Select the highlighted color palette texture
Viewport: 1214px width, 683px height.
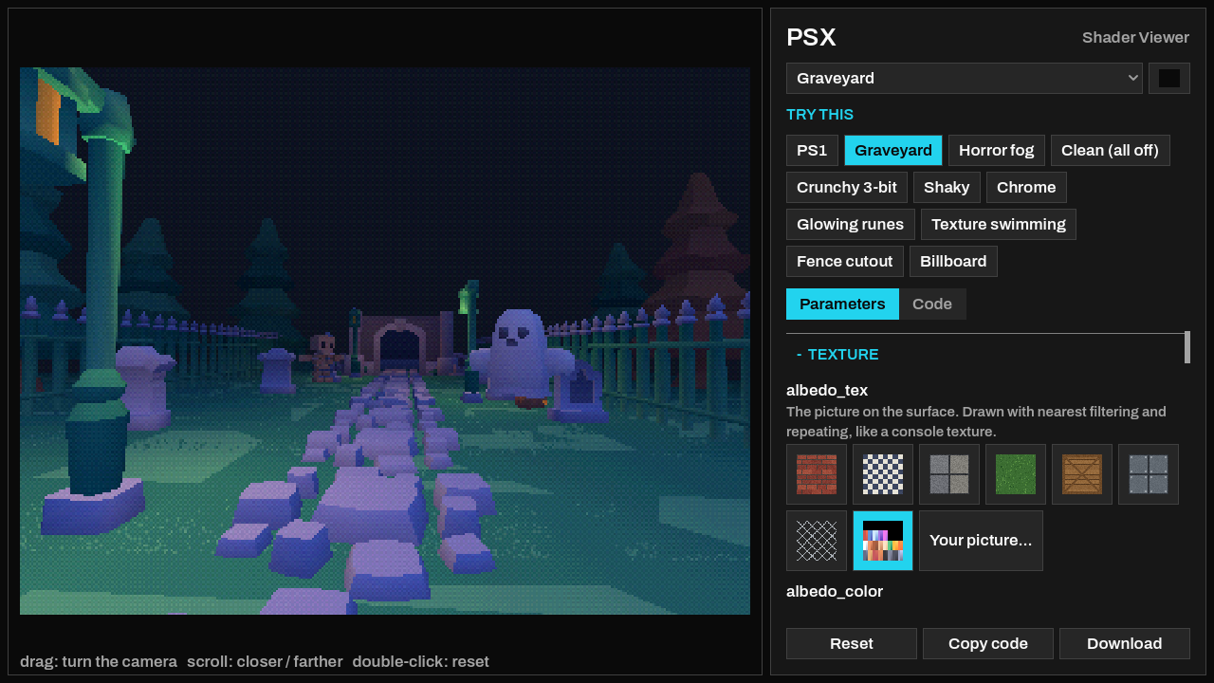883,541
